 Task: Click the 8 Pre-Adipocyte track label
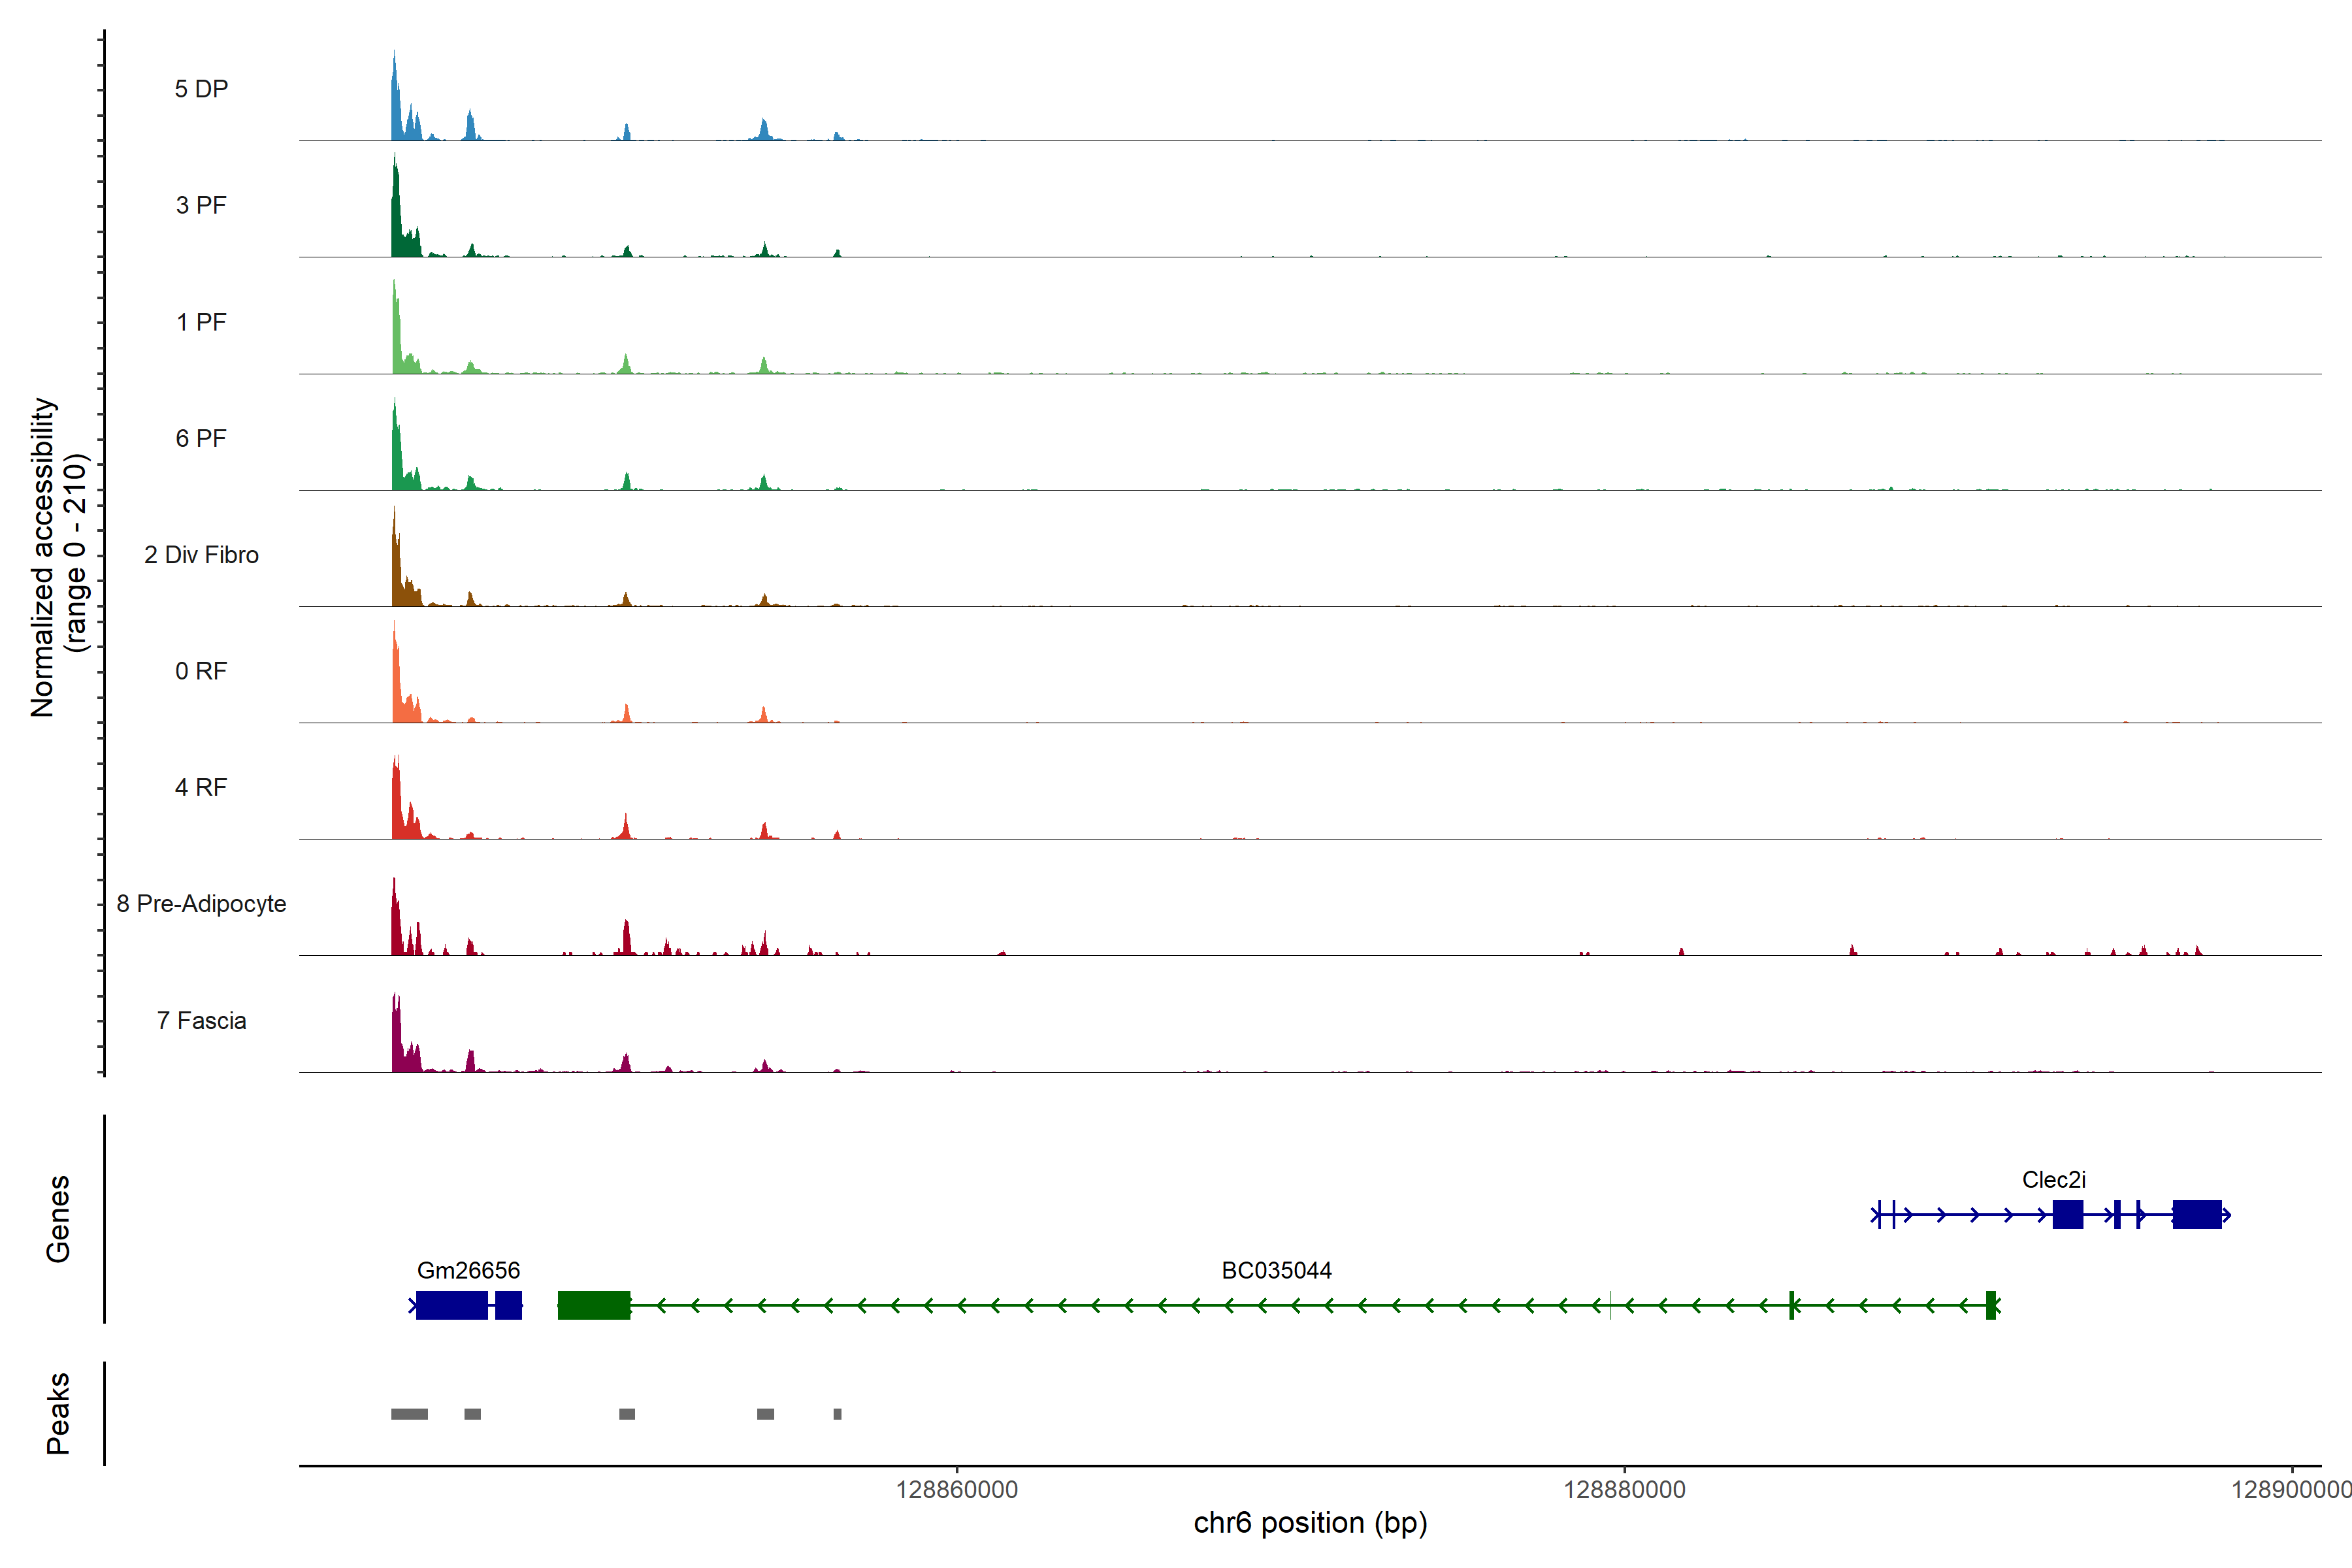201,903
